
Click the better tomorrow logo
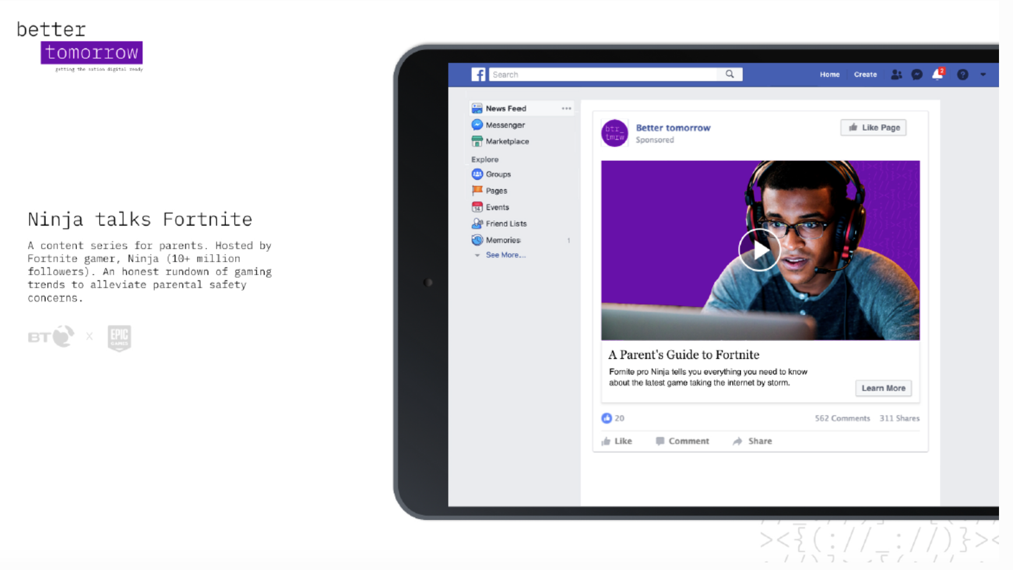[80, 45]
